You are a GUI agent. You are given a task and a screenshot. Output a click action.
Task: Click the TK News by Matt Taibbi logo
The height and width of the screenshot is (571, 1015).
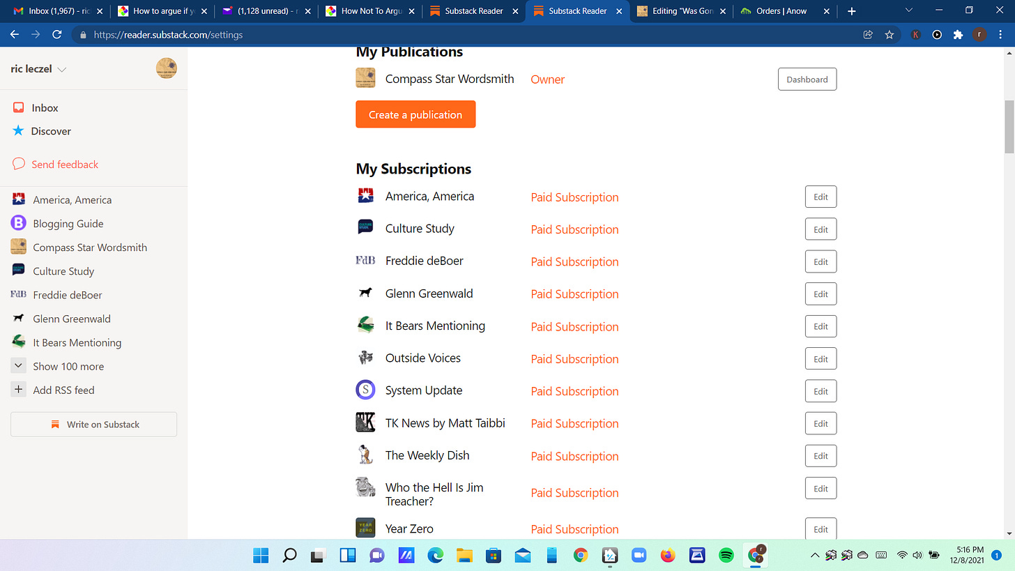[365, 422]
